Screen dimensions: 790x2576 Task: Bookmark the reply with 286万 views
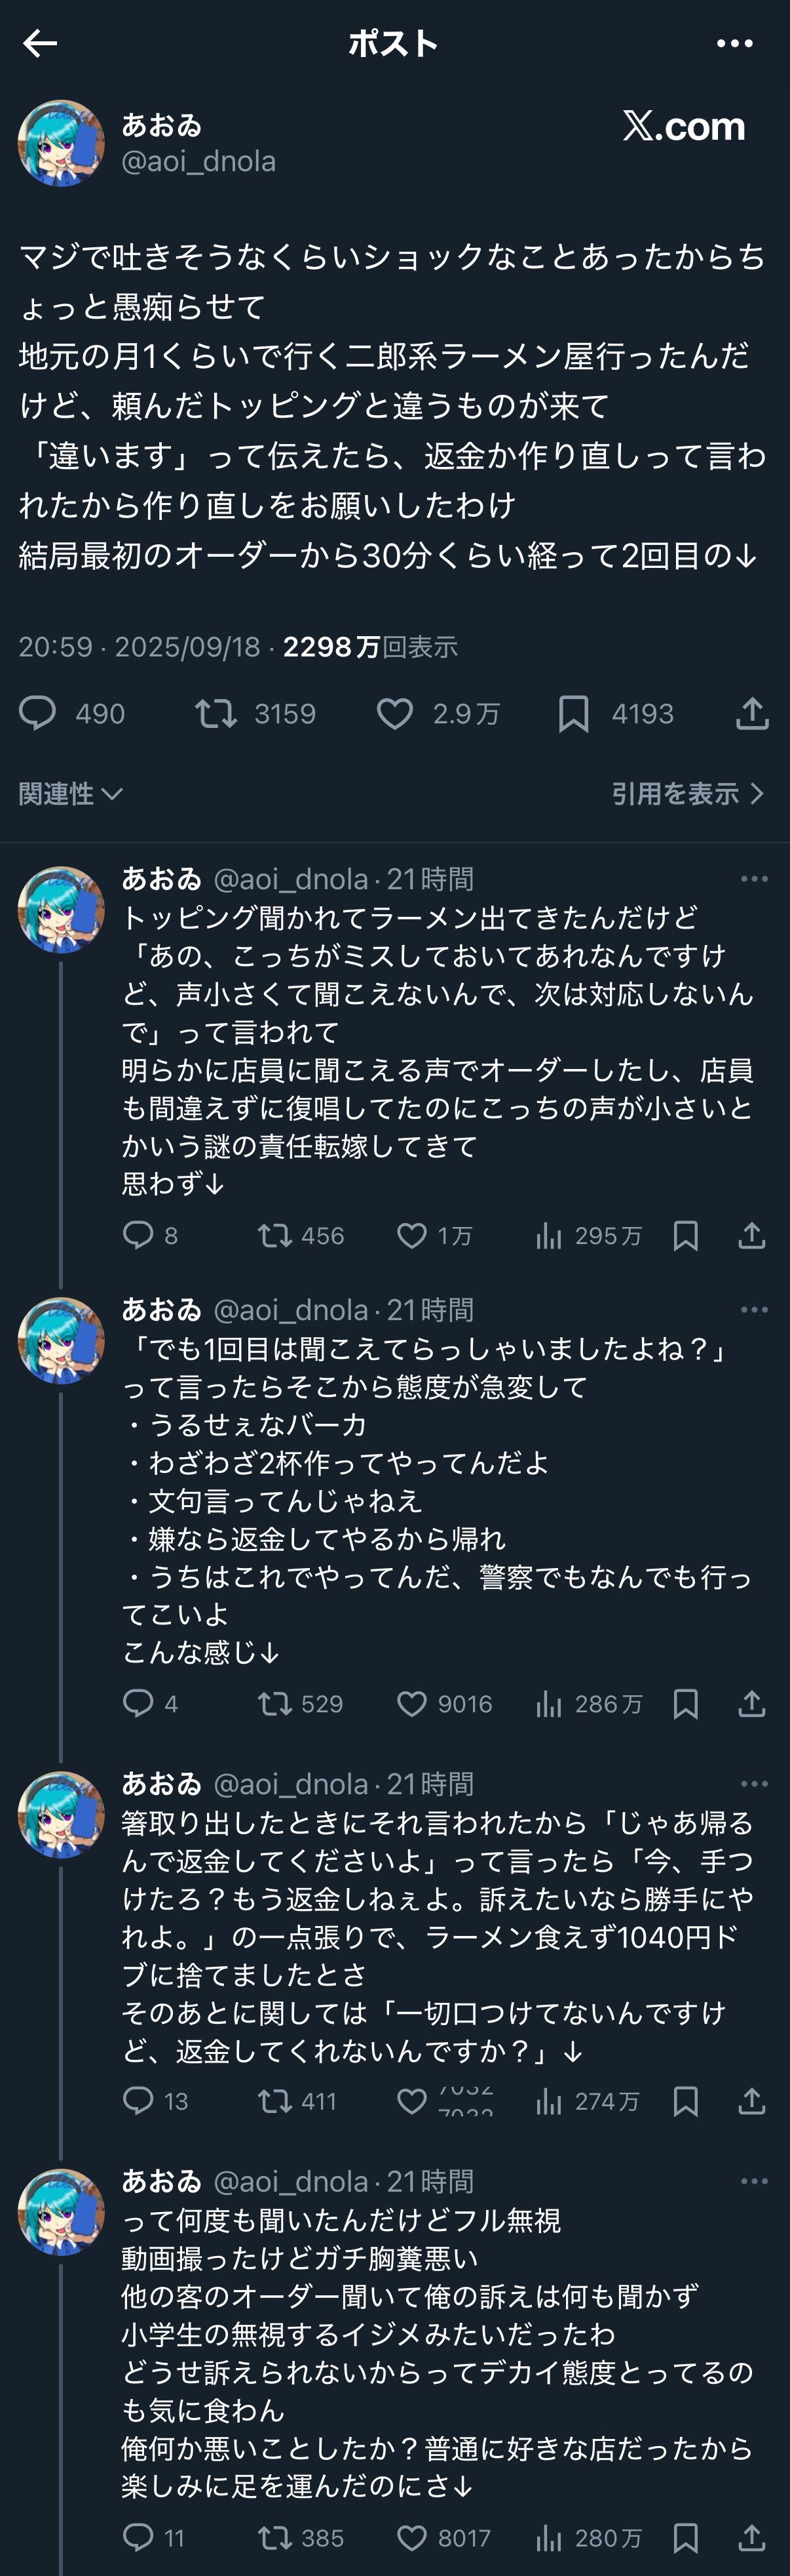685,1703
